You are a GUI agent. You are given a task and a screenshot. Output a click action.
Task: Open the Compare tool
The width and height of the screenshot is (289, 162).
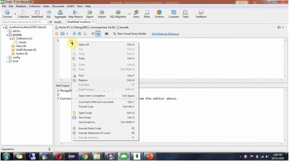point(173,14)
